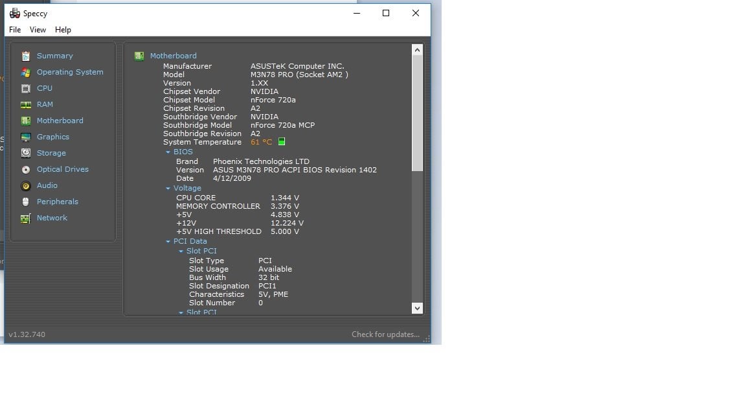Viewport: 746px width, 420px height.
Task: Collapse the BIOS tree section
Action: coord(168,152)
